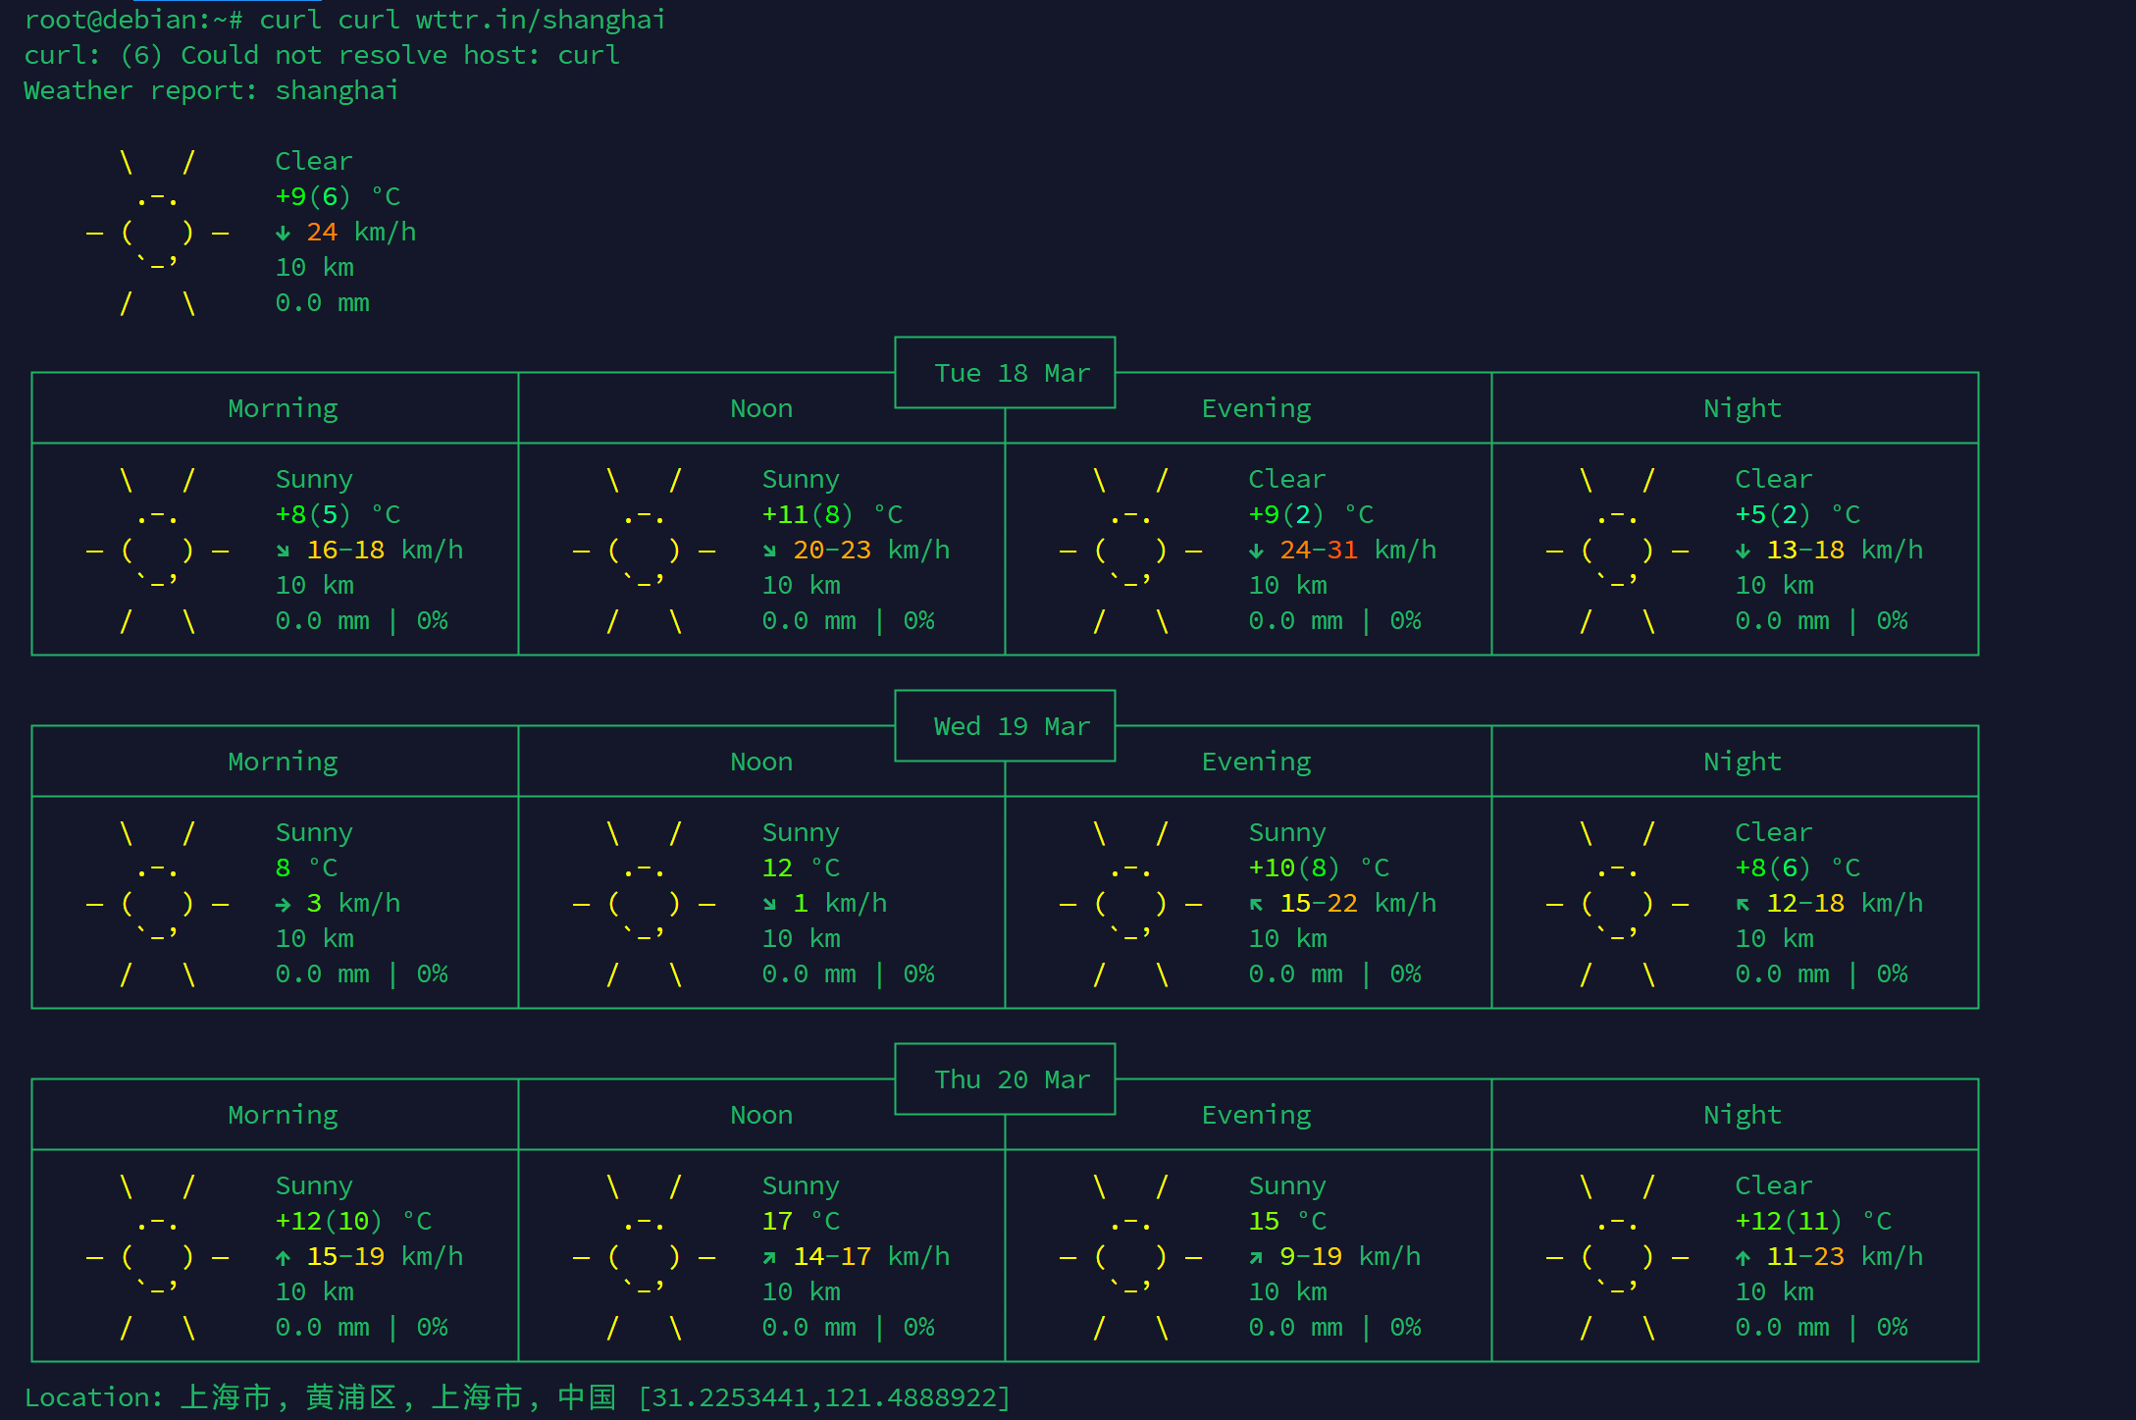This screenshot has height=1420, width=2136.
Task: Click wind arrow beside 9-19 km/h
Action: point(1256,1257)
